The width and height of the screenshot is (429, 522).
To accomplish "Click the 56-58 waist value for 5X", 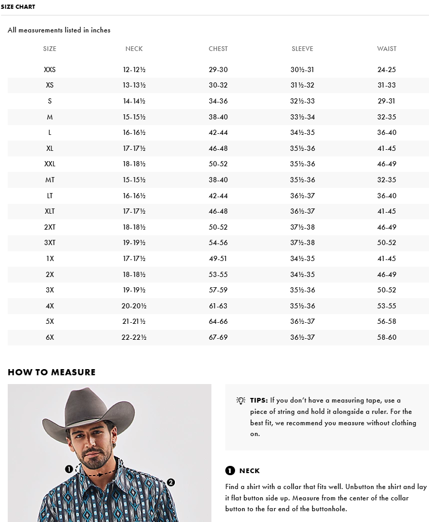I will (387, 322).
